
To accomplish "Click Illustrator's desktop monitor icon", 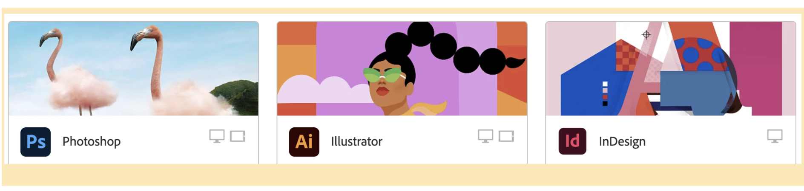I will point(485,136).
